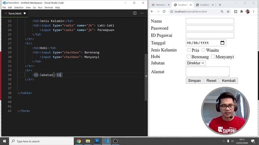The width and height of the screenshot is (259, 145).
Task: Open OBS Studio from the taskbar
Action: [x=115, y=141]
